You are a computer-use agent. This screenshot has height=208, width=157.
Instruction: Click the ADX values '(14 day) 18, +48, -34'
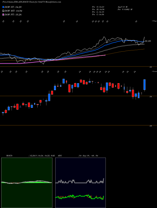point(88,156)
